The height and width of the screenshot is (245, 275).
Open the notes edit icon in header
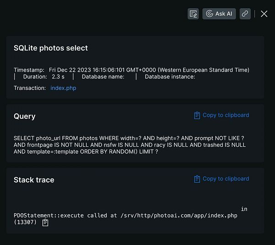point(193,14)
